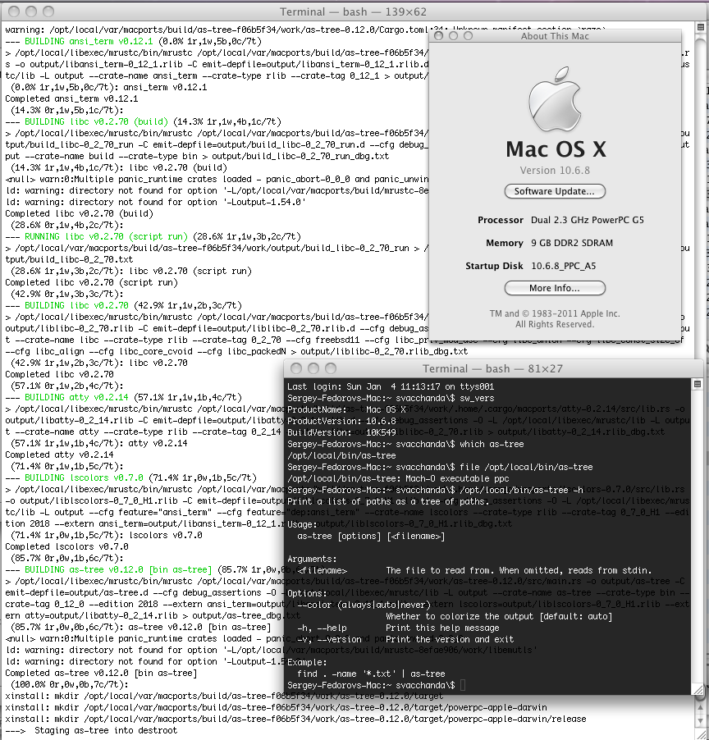Click "find . -name '*.txt' | as-tree" example
This screenshot has height=740, width=709.
click(371, 674)
